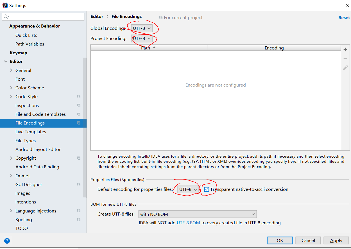Screen dimensions: 351x249
Task: Open Path Variables settings
Action: click(x=30, y=44)
